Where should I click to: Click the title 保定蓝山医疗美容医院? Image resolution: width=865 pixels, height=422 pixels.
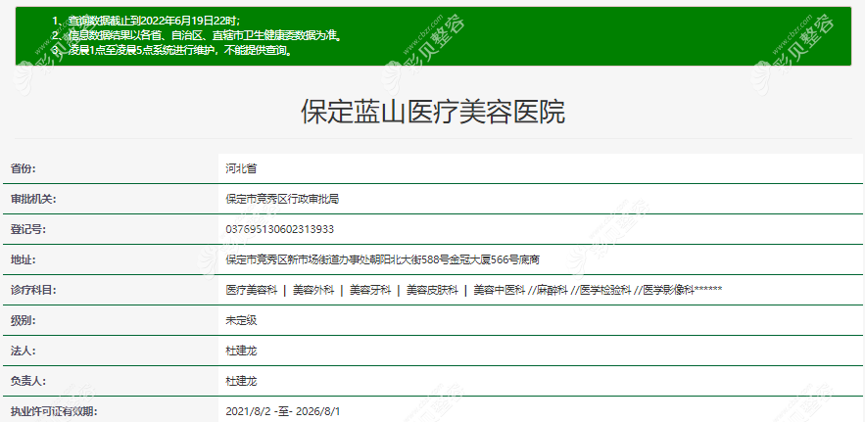coord(433,113)
